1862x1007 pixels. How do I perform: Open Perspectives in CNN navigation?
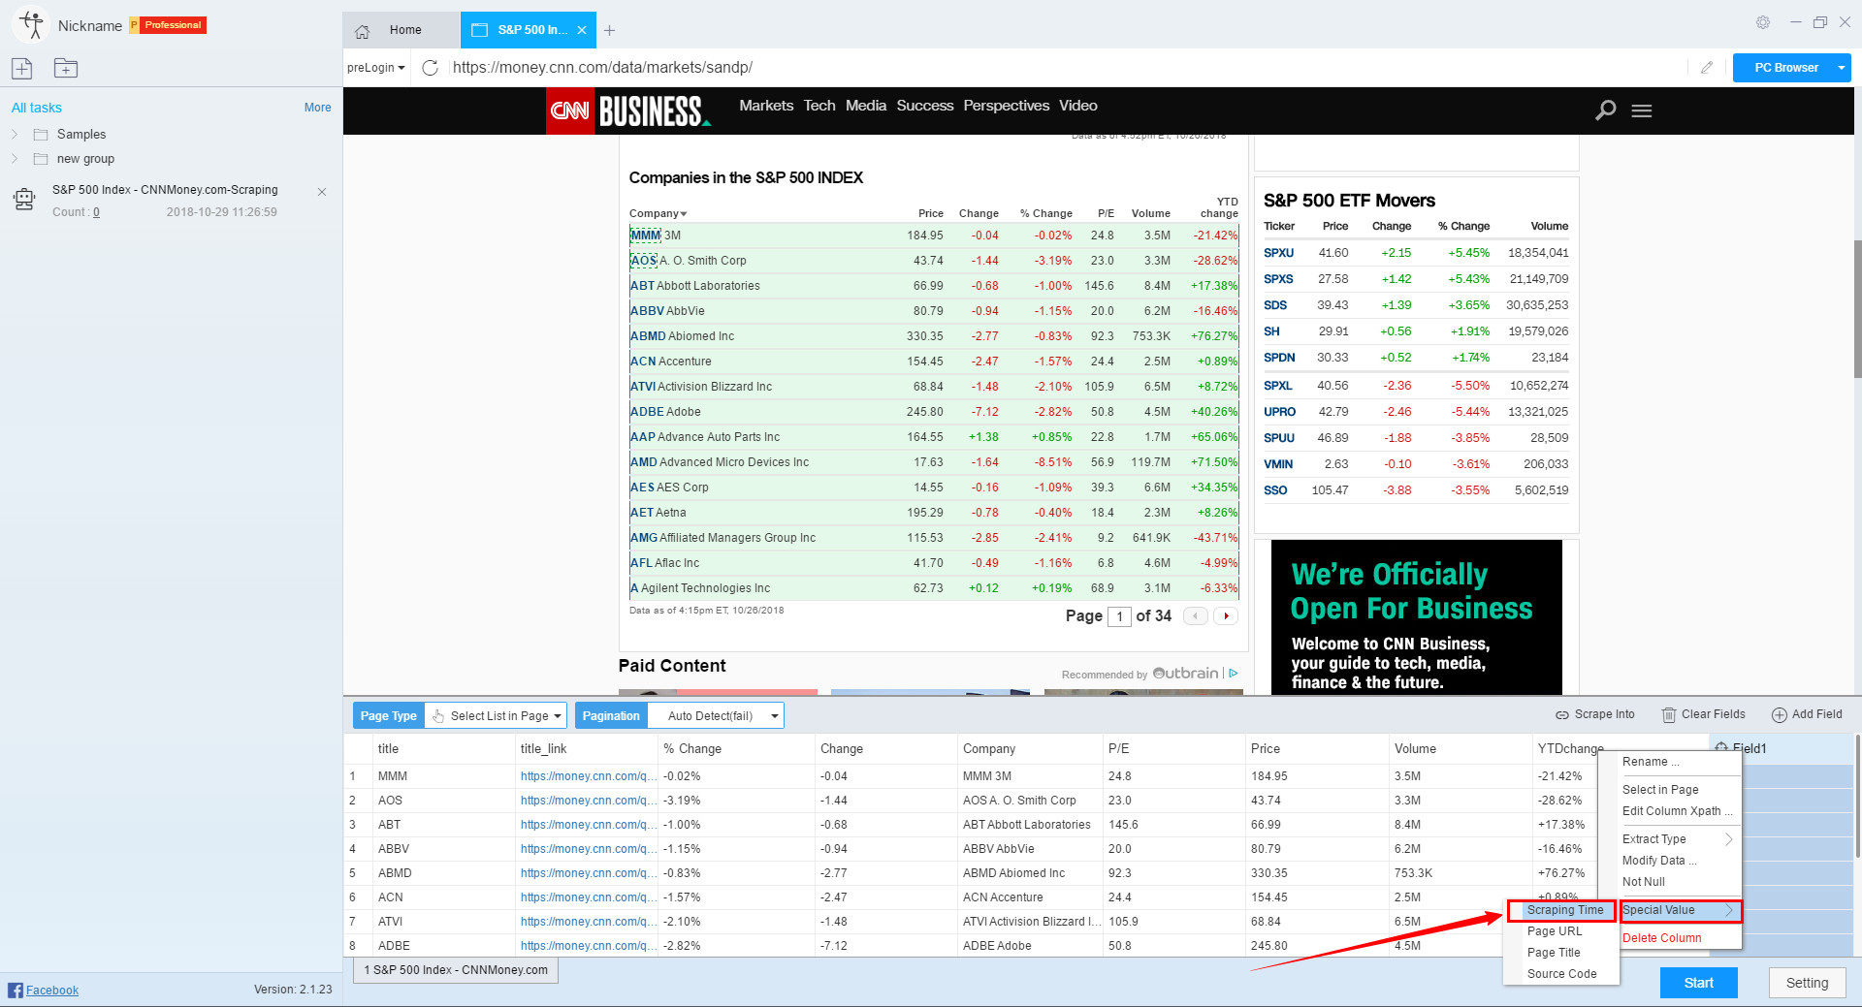tap(1007, 106)
